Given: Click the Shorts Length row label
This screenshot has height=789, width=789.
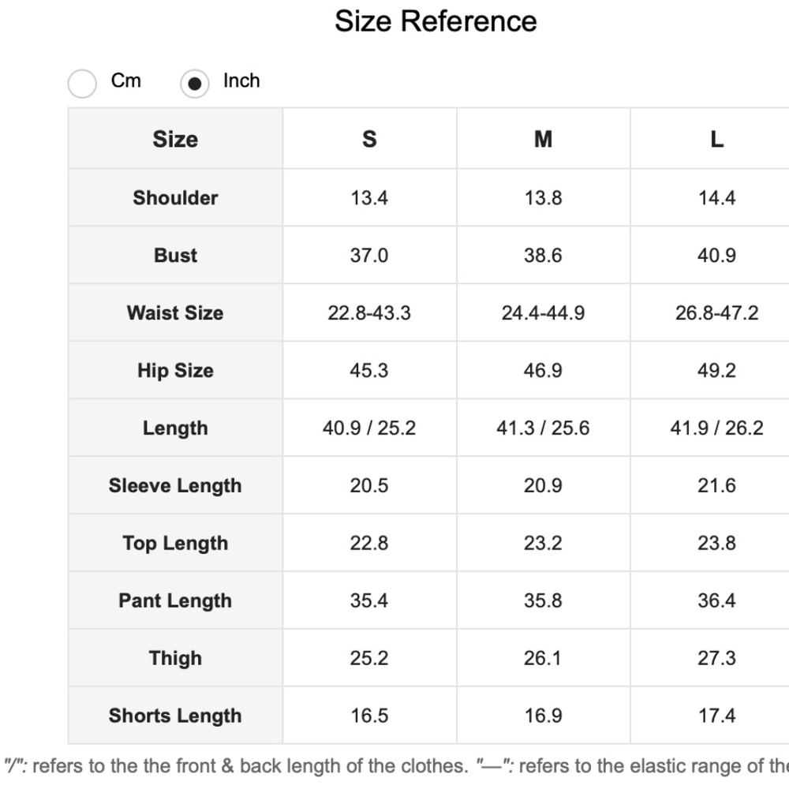Looking at the screenshot, I should click(x=175, y=716).
